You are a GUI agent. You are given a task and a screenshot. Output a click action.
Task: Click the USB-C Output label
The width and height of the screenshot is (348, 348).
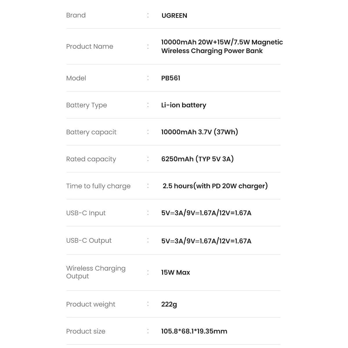89,240
